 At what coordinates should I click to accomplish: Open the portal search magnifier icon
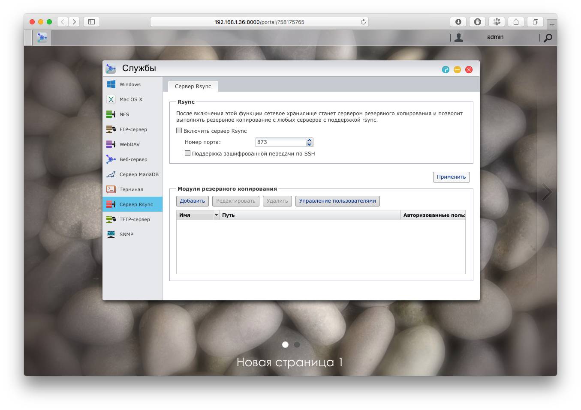tap(548, 38)
